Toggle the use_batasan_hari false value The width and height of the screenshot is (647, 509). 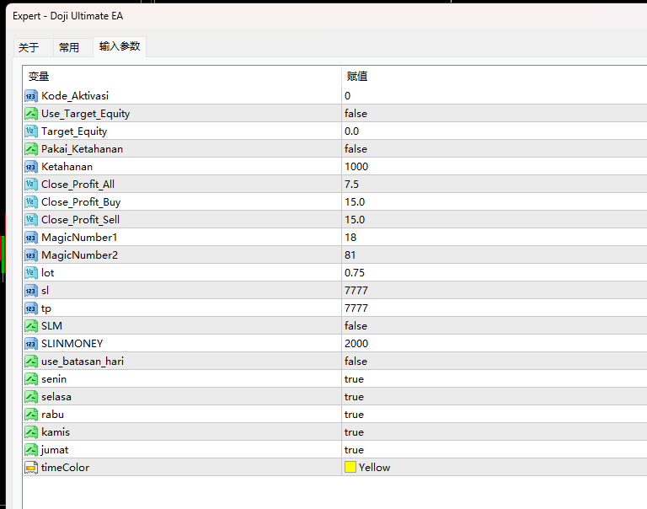click(x=495, y=362)
